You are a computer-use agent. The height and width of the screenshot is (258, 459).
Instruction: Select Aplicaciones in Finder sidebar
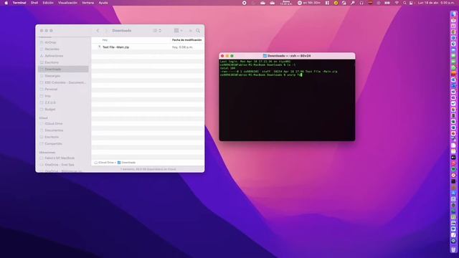pos(54,56)
